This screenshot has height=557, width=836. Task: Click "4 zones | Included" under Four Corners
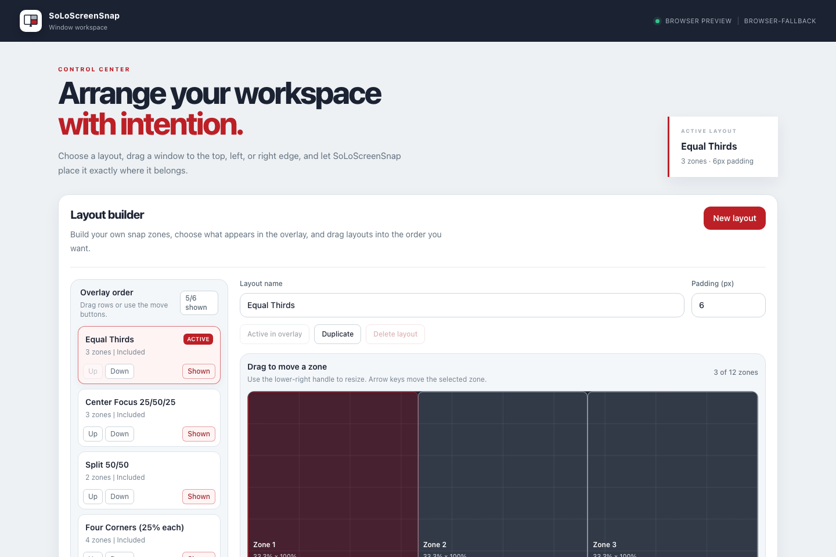[x=115, y=540]
